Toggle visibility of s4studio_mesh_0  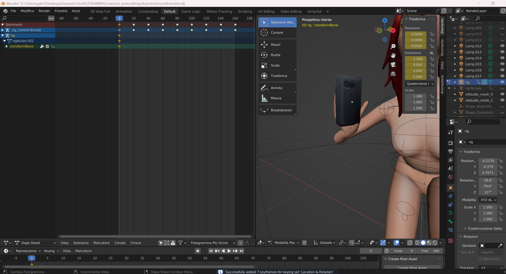502,94
